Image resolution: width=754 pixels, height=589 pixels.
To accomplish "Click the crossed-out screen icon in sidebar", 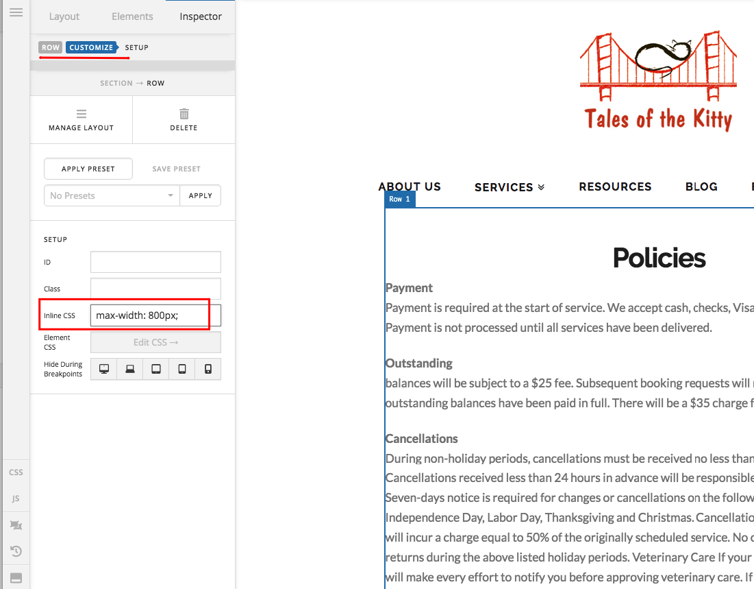I will coord(16,525).
